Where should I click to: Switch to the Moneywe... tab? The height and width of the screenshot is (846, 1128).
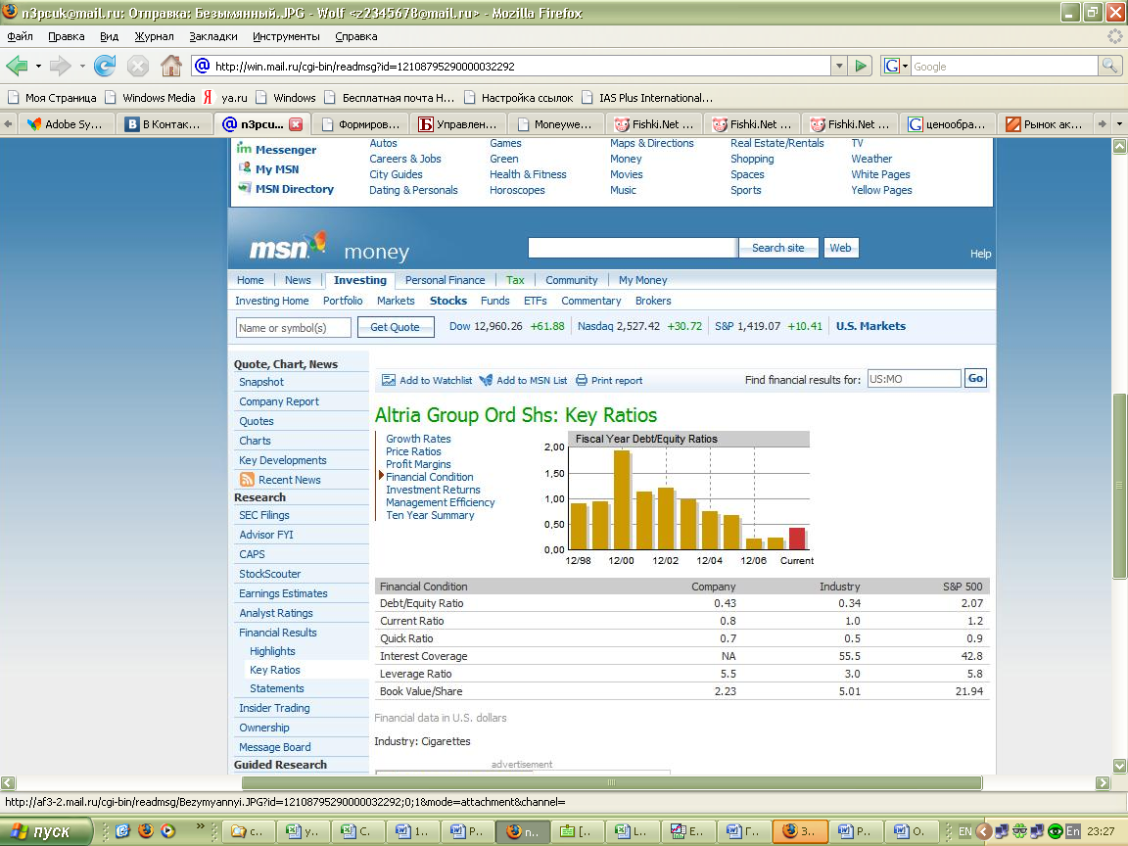coord(554,124)
